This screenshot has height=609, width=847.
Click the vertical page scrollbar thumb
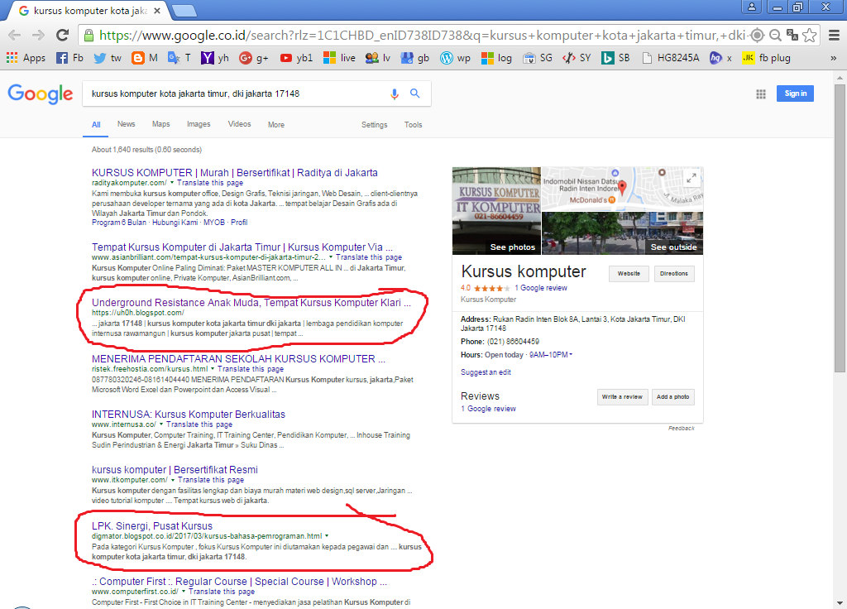(840, 227)
